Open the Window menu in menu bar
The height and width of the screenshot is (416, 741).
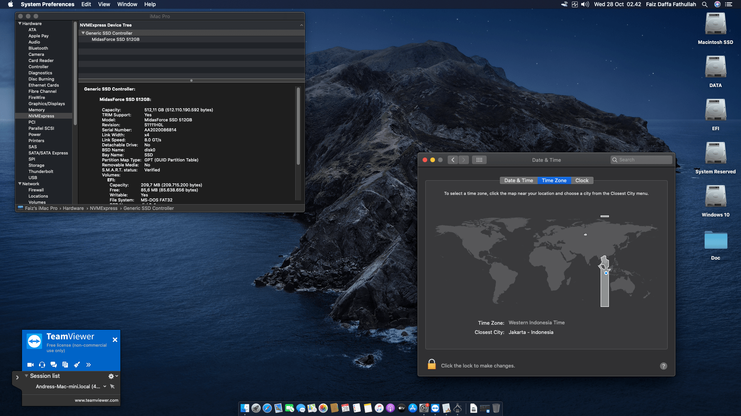point(127,4)
